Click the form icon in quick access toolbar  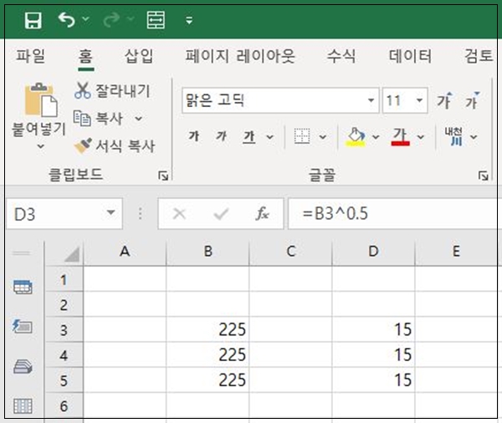pyautogui.click(x=156, y=20)
